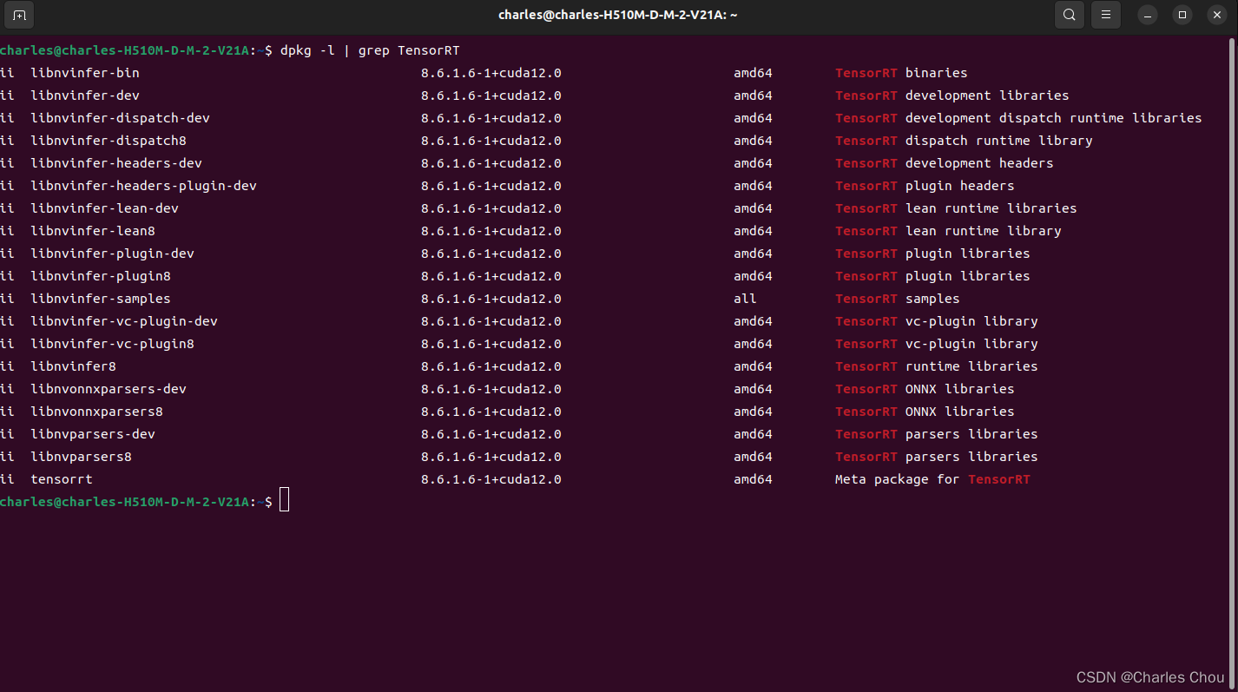Click 'TensorRT samples' description
The width and height of the screenshot is (1238, 692).
coord(898,299)
